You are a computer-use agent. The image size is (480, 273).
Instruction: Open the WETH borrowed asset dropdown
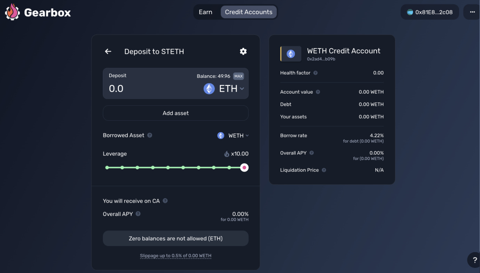pyautogui.click(x=233, y=136)
